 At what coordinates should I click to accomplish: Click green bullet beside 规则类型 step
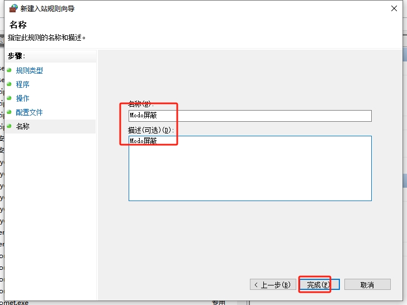point(9,70)
